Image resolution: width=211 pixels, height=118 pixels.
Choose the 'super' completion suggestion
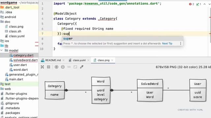122,39
